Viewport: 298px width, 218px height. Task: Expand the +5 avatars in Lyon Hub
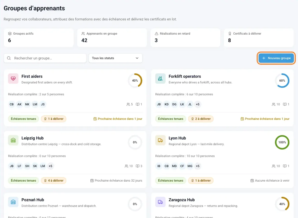(x=198, y=166)
